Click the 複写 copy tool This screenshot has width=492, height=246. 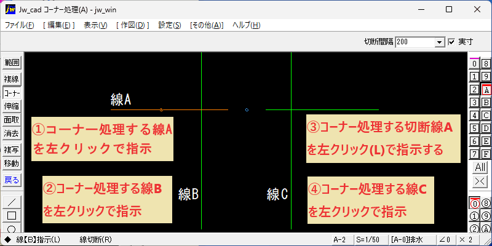12,150
